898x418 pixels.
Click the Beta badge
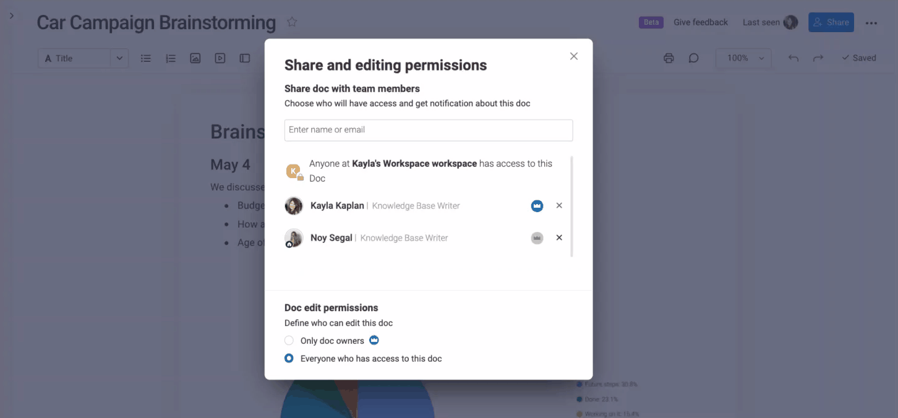(651, 22)
